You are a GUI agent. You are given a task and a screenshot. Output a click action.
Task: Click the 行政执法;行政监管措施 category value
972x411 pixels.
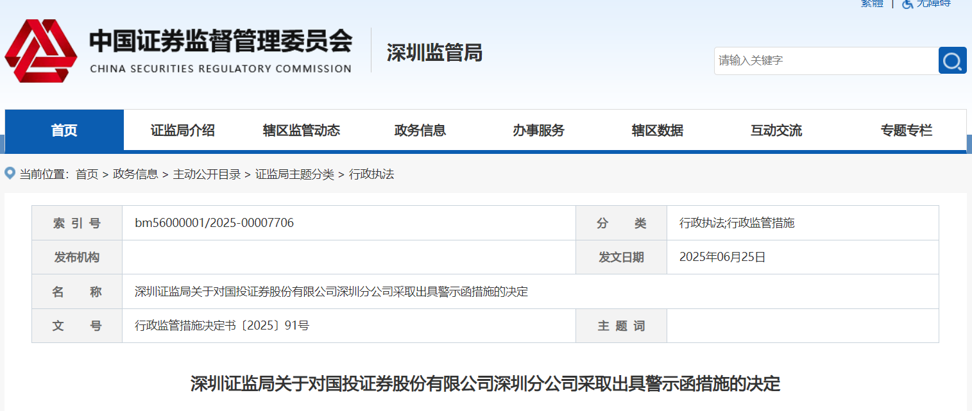tap(737, 223)
